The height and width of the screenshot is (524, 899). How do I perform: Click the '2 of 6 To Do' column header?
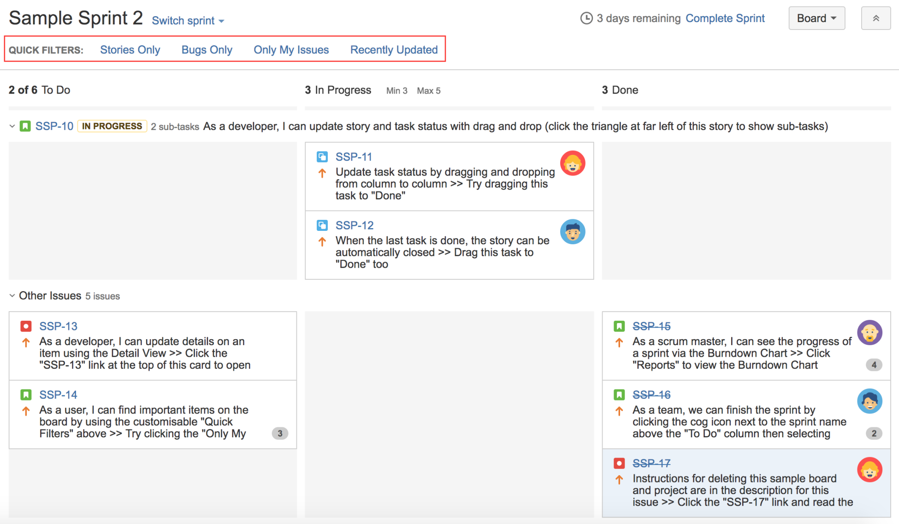click(40, 90)
